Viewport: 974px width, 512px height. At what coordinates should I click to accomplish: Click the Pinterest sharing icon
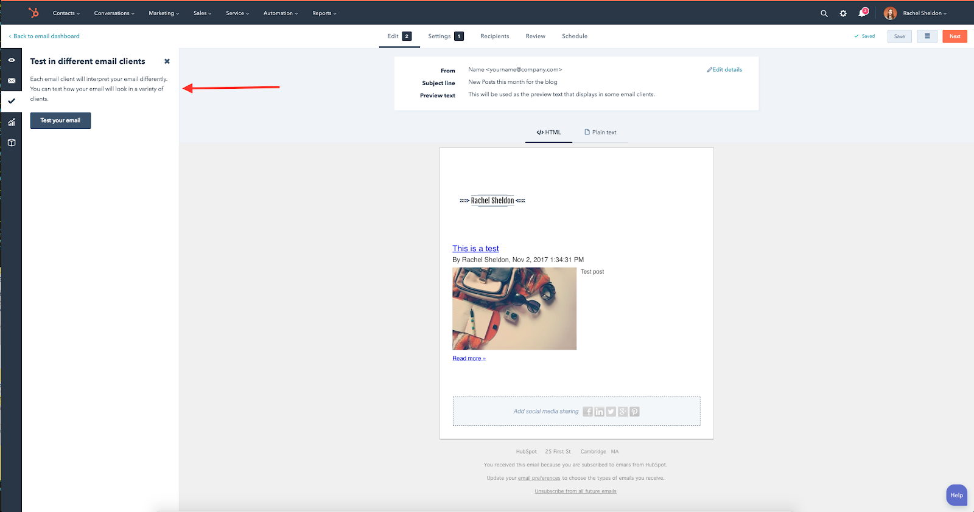pos(634,412)
